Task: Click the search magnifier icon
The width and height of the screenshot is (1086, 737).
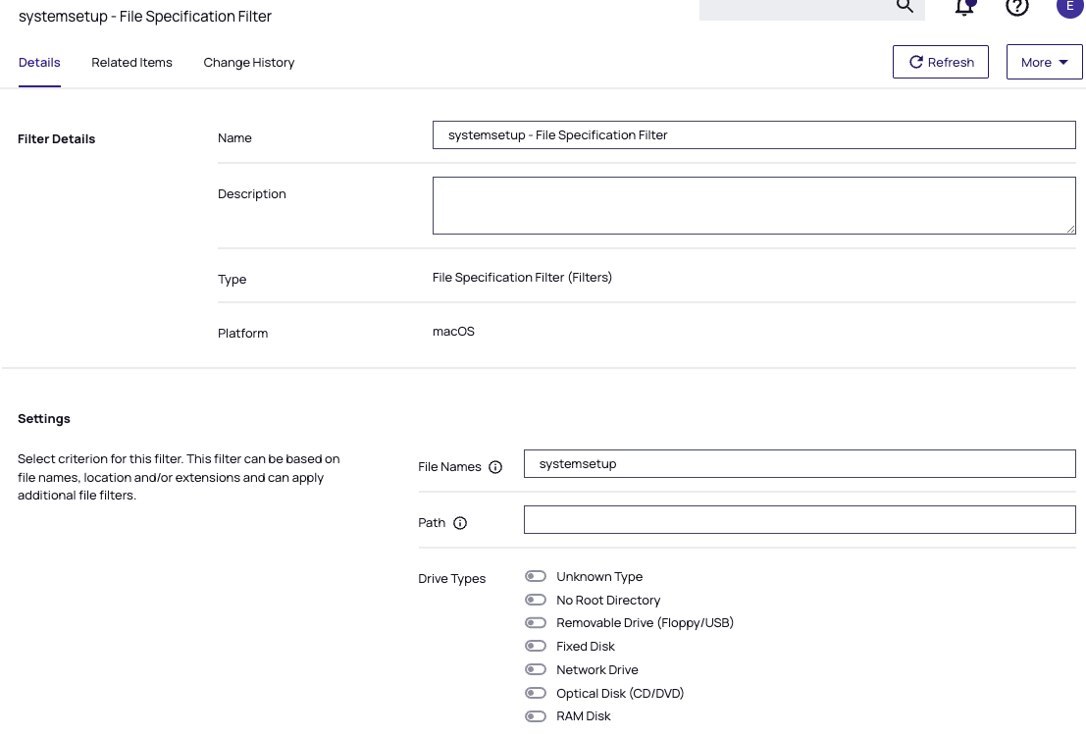Action: point(905,6)
